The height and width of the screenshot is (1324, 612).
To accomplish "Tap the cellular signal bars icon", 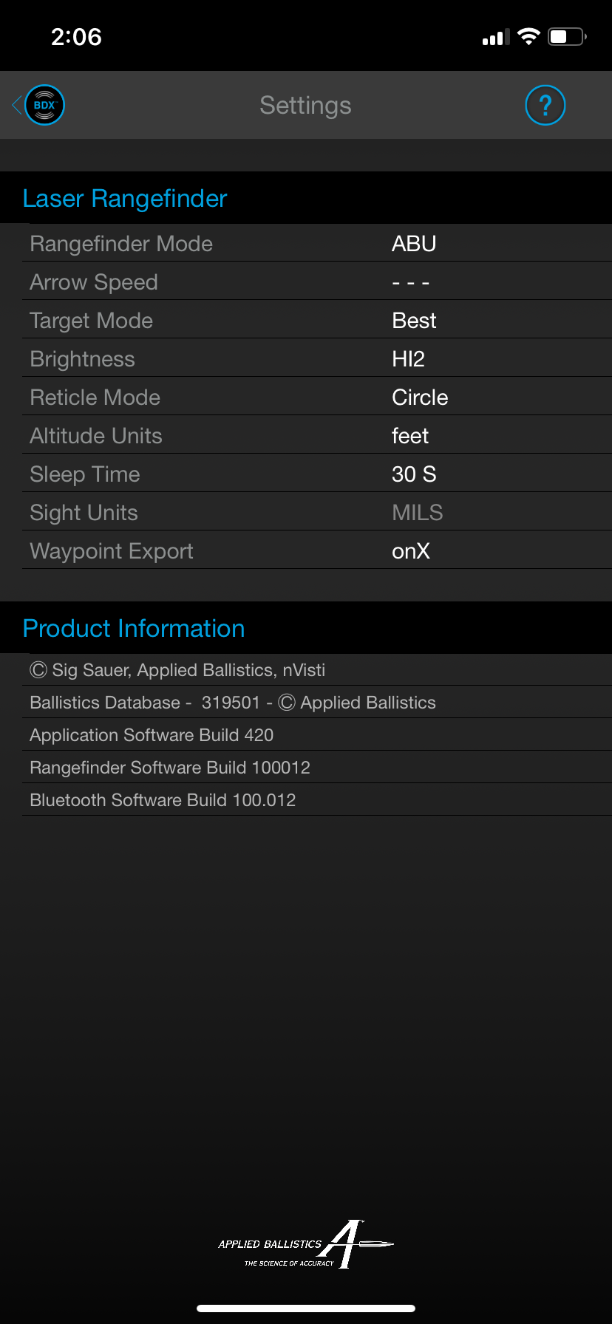I will (496, 37).
